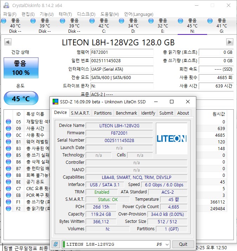Click the CrystalDiskInfo firmware field F872001
The width and height of the screenshot is (237, 251).
122,52
